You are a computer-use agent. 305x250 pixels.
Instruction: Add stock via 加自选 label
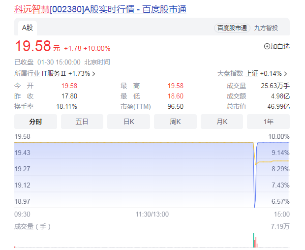(280, 46)
